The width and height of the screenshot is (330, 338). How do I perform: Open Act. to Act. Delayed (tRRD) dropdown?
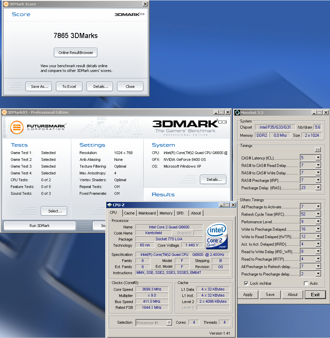[x=318, y=244]
